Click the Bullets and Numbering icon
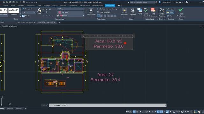The height and width of the screenshot is (114, 204). [98, 9]
